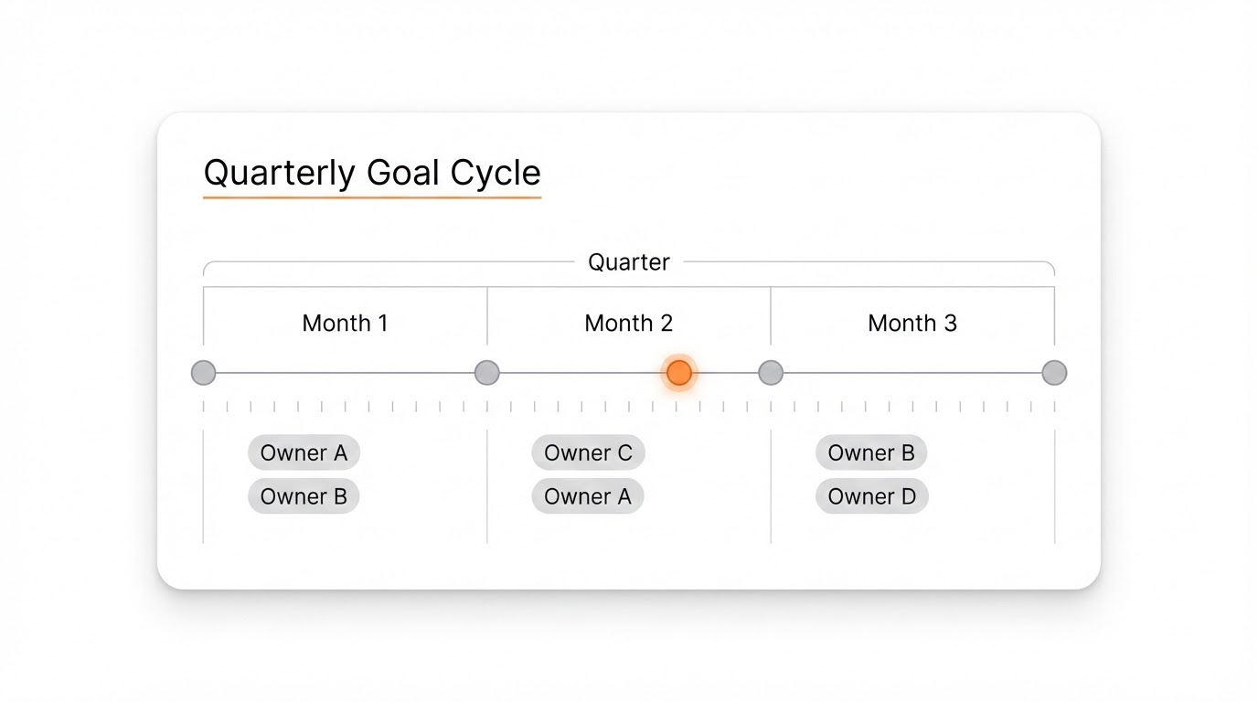Switch to the Month 2 column header
Screen dimensions: 1258x702
click(x=628, y=323)
